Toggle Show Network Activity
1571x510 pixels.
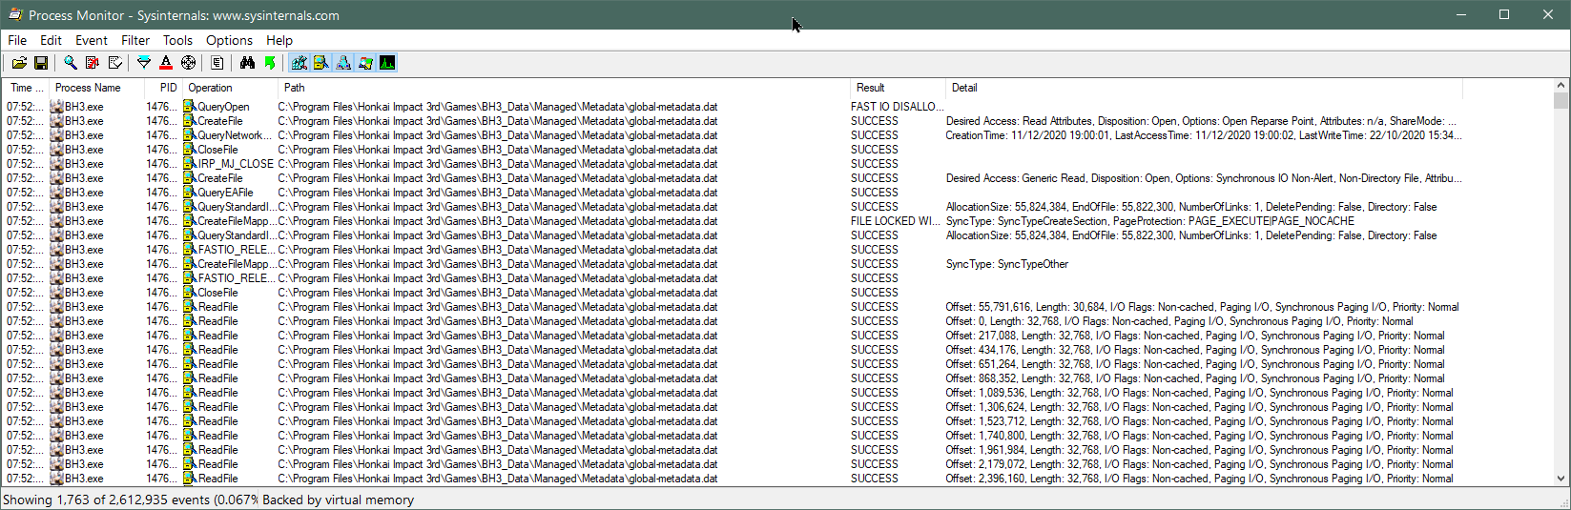click(342, 63)
